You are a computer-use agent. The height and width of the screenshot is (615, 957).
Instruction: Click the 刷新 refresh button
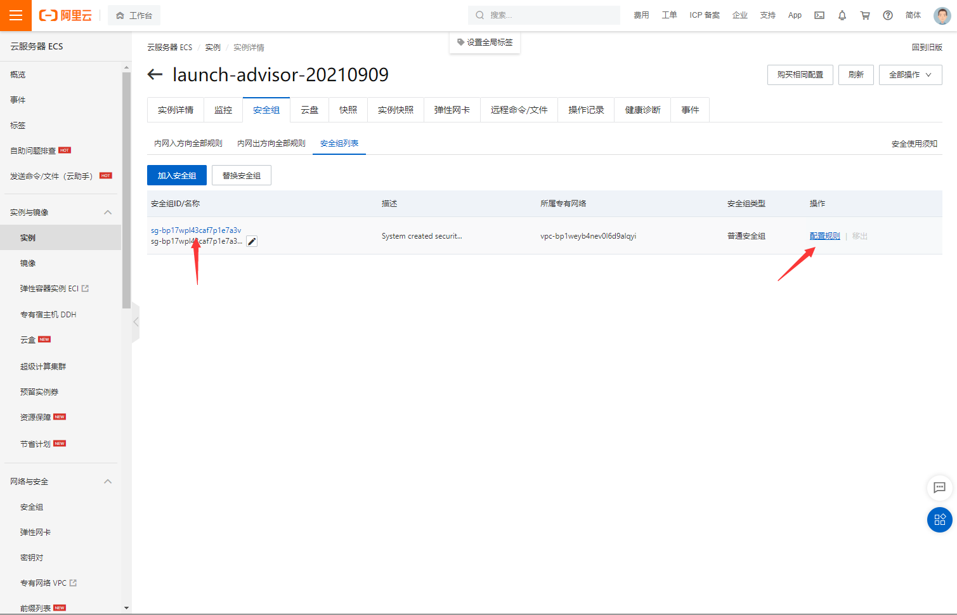pos(856,74)
